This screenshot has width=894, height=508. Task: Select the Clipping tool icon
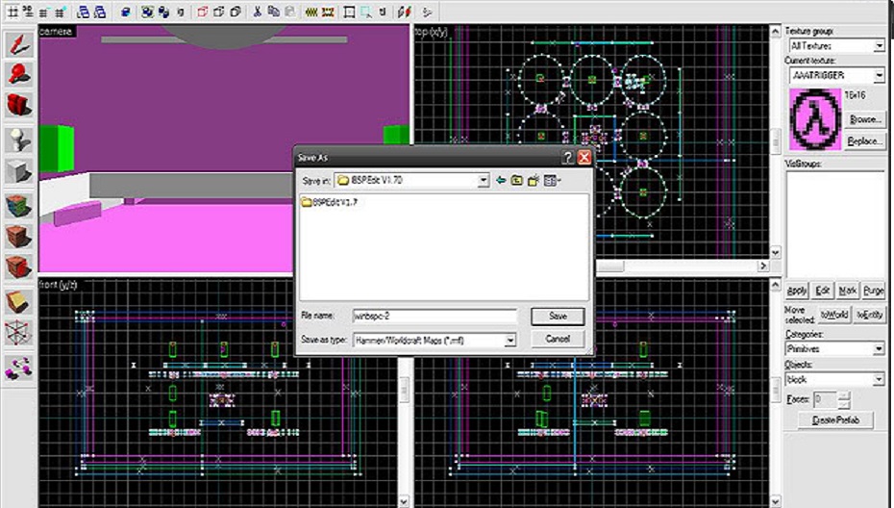point(18,301)
